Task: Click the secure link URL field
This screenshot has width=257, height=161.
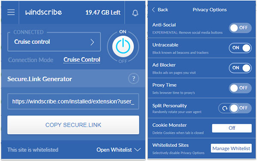Action: [73, 102]
